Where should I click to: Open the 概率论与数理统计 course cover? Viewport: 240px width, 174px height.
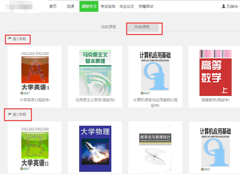[x=155, y=149]
